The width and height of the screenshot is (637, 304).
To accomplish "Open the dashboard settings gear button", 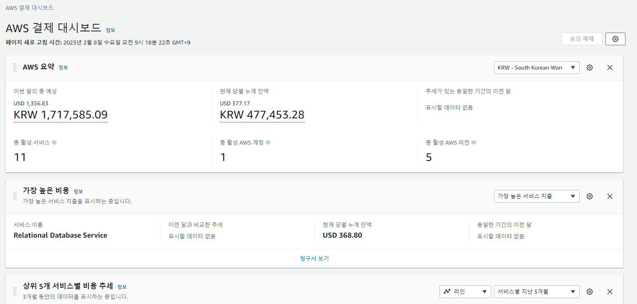I will [615, 39].
